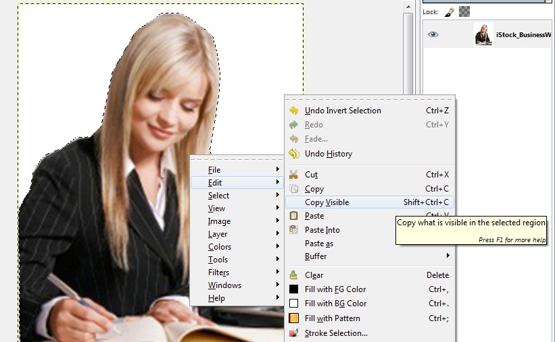Choose Clear Delete menu entry
This screenshot has width=555, height=342.
(370, 275)
